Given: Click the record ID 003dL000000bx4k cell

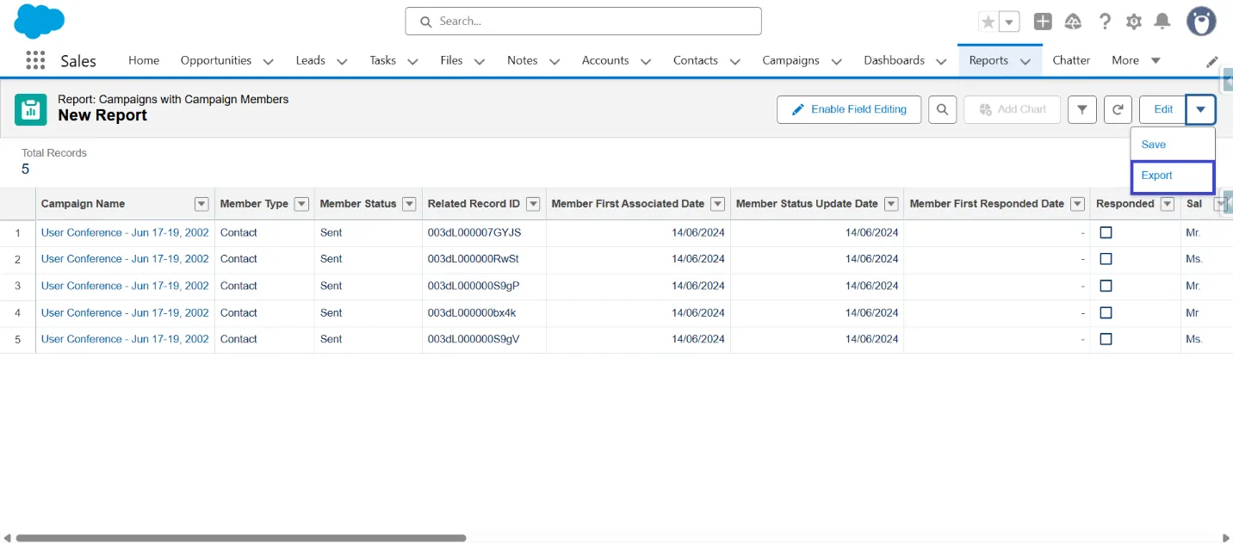Looking at the screenshot, I should click(484, 312).
